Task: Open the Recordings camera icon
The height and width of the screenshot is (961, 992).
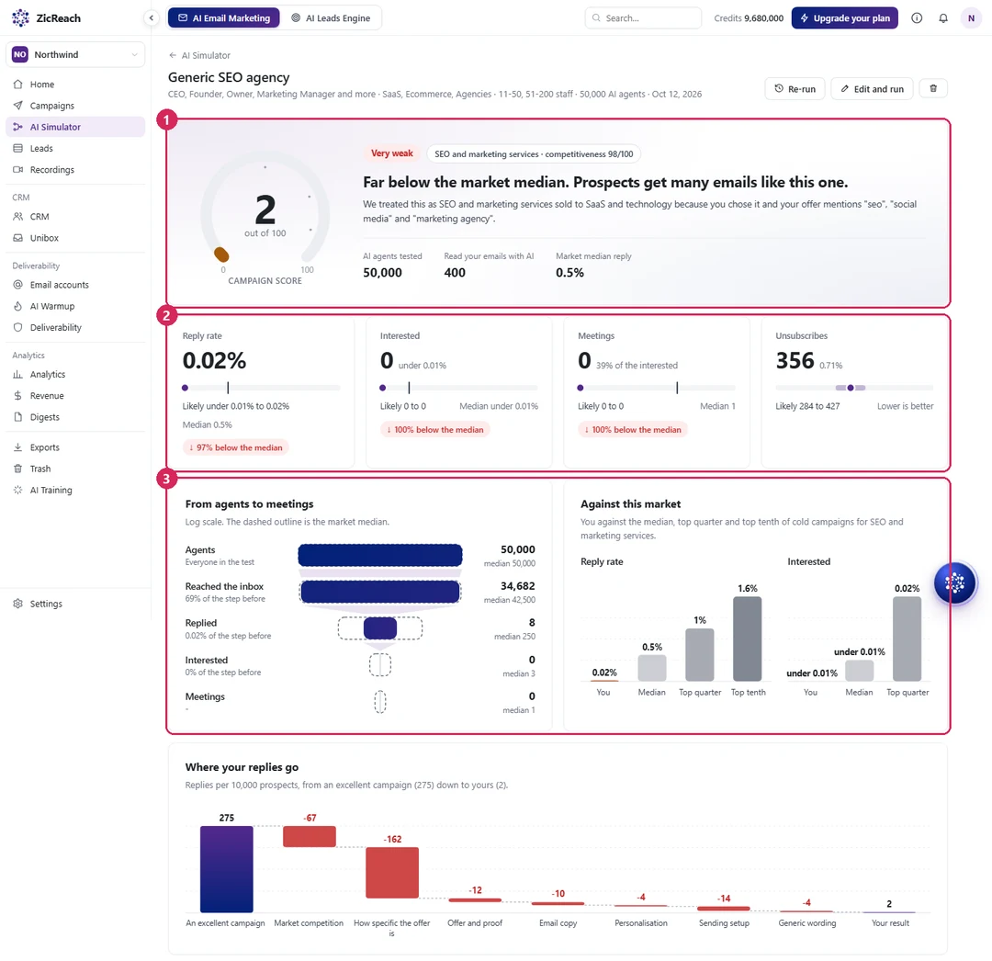Action: pos(17,170)
